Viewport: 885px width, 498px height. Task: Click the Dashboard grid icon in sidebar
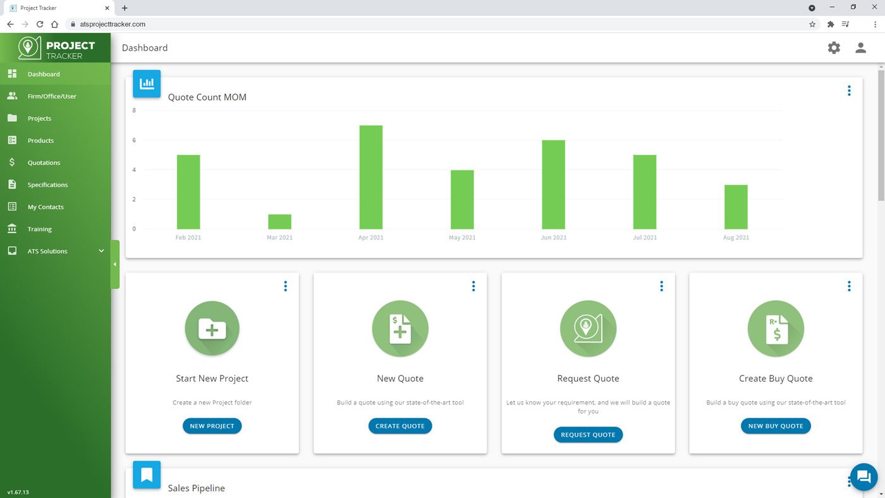12,74
